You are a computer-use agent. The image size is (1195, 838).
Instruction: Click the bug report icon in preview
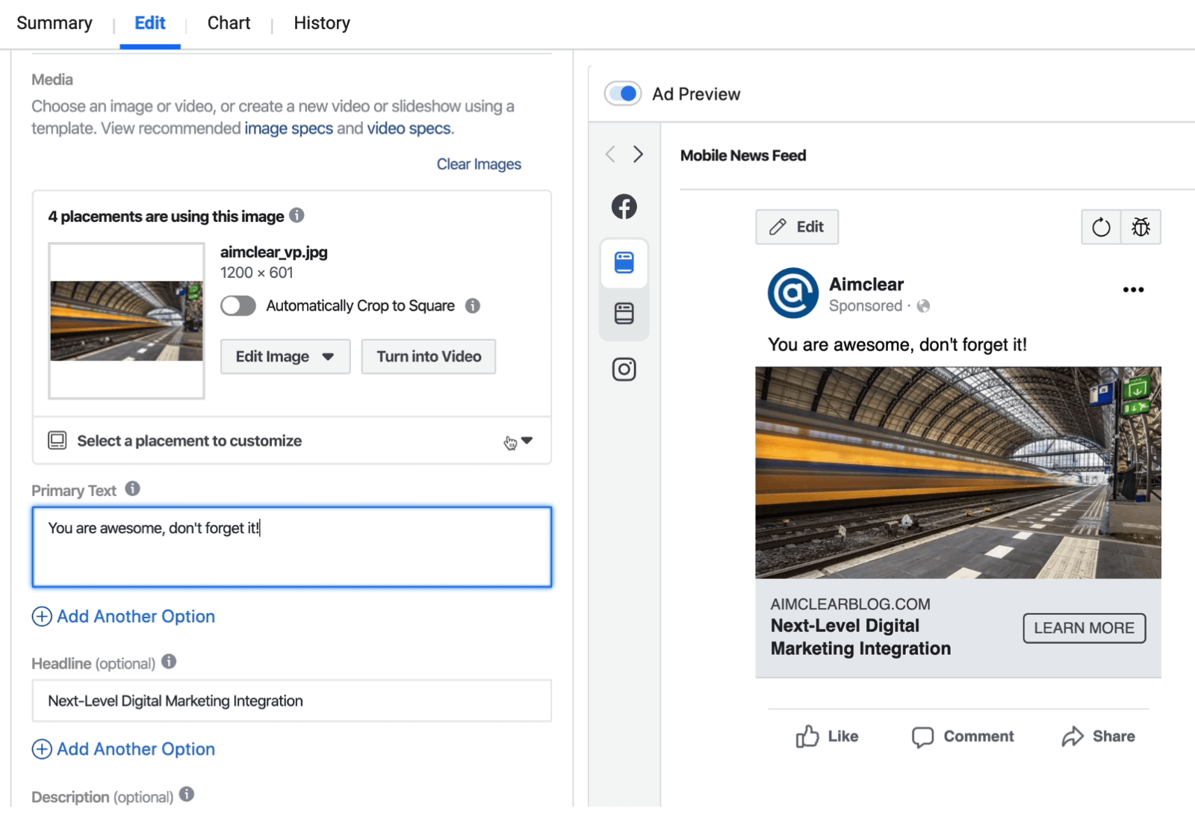pos(1141,227)
